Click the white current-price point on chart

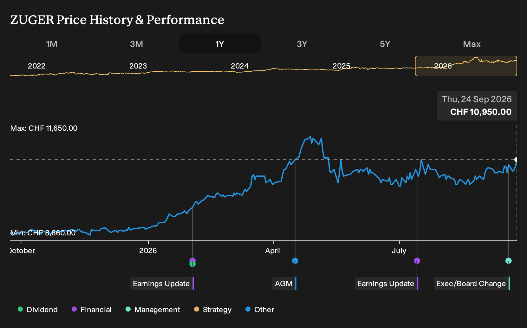click(516, 160)
